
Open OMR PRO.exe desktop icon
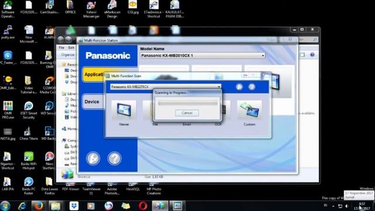pyautogui.click(x=8, y=110)
